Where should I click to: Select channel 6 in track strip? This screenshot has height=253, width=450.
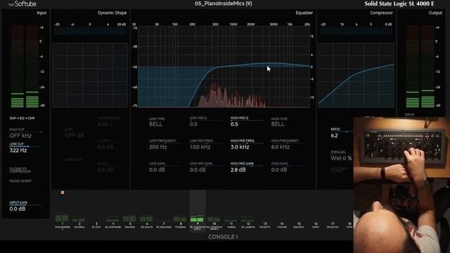pyautogui.click(x=147, y=221)
